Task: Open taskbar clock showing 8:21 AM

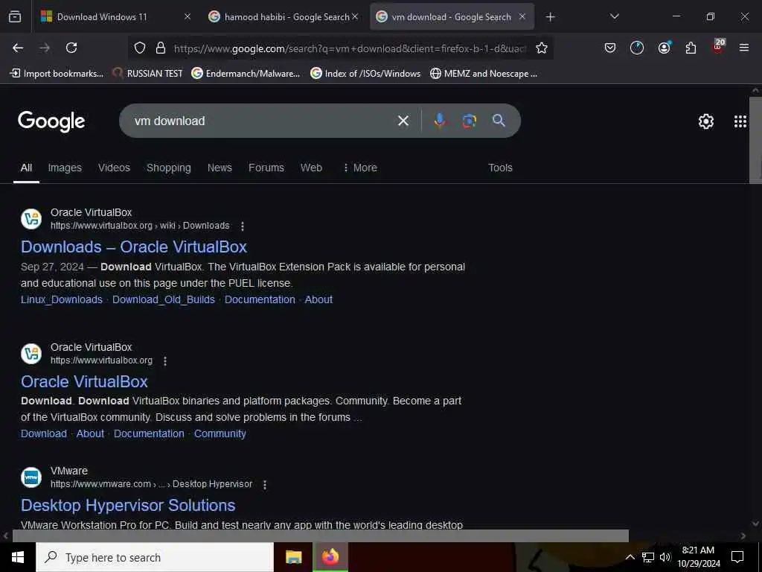Action: point(698,557)
